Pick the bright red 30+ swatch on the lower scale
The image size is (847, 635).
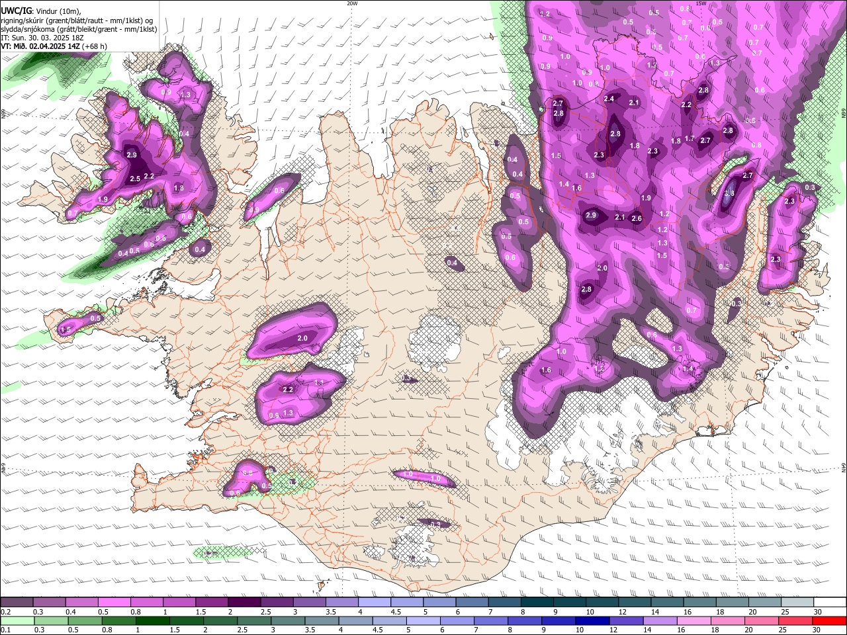[830, 621]
